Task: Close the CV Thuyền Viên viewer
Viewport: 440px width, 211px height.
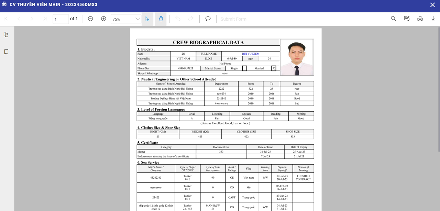Action: [x=432, y=5]
